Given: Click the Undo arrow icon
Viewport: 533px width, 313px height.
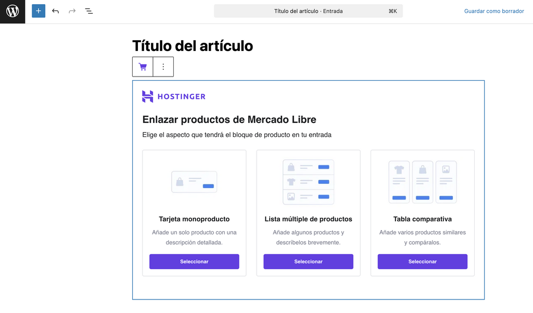Looking at the screenshot, I should [56, 11].
